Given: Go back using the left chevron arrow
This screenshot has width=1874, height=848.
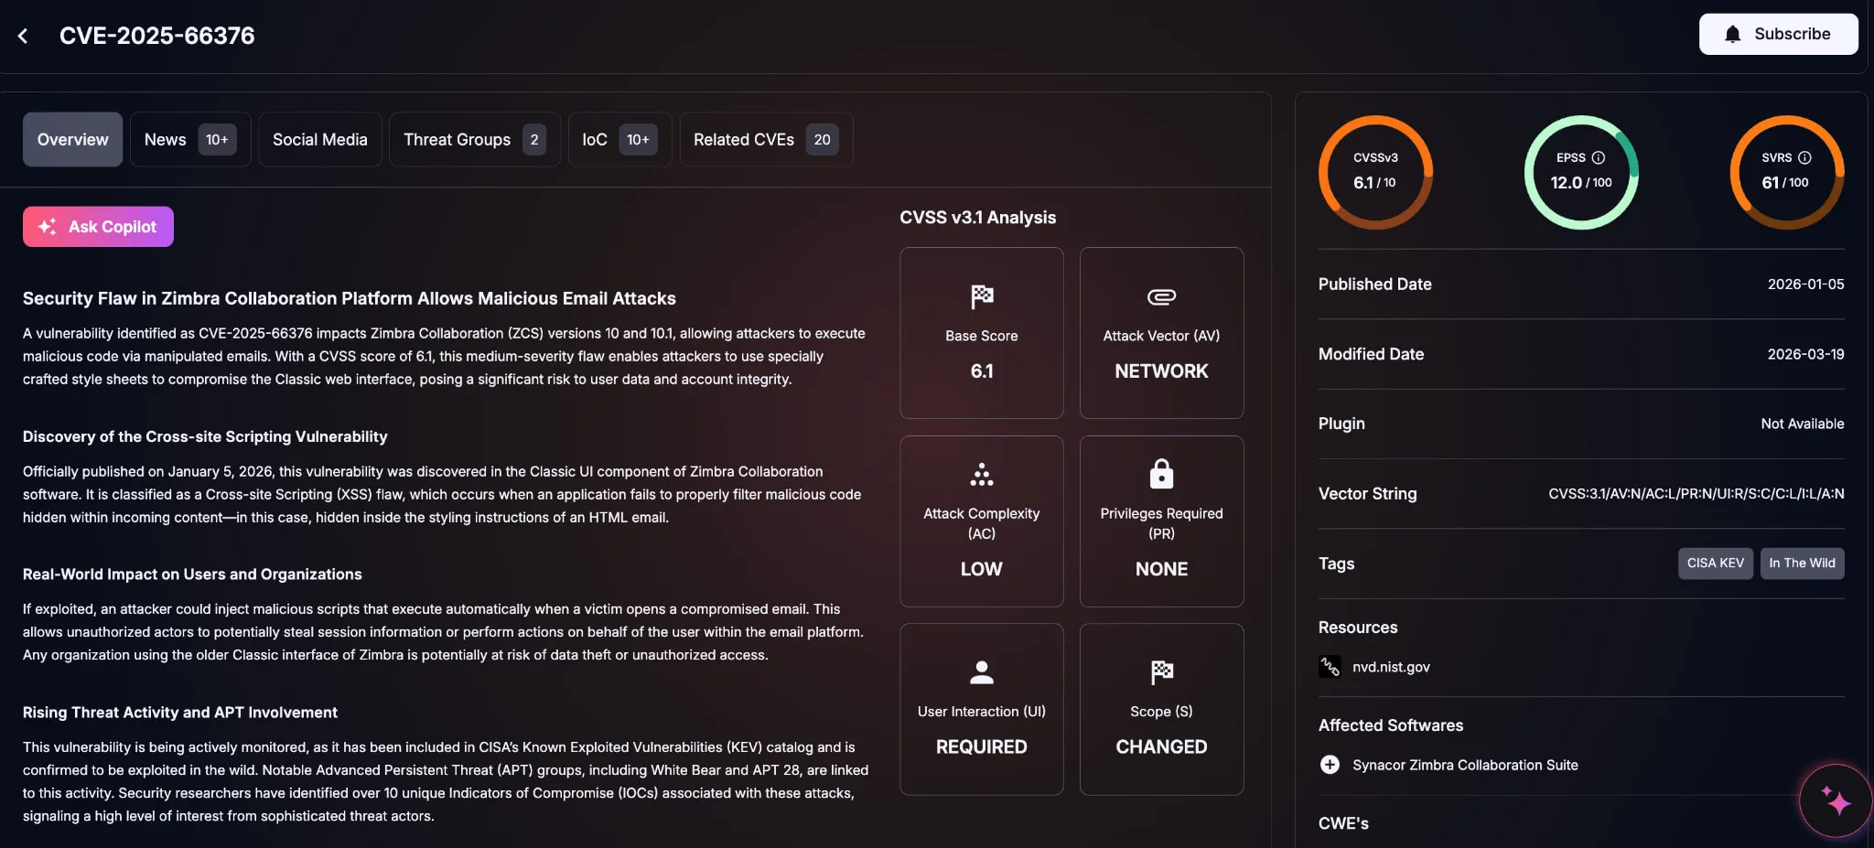Looking at the screenshot, I should 23,36.
